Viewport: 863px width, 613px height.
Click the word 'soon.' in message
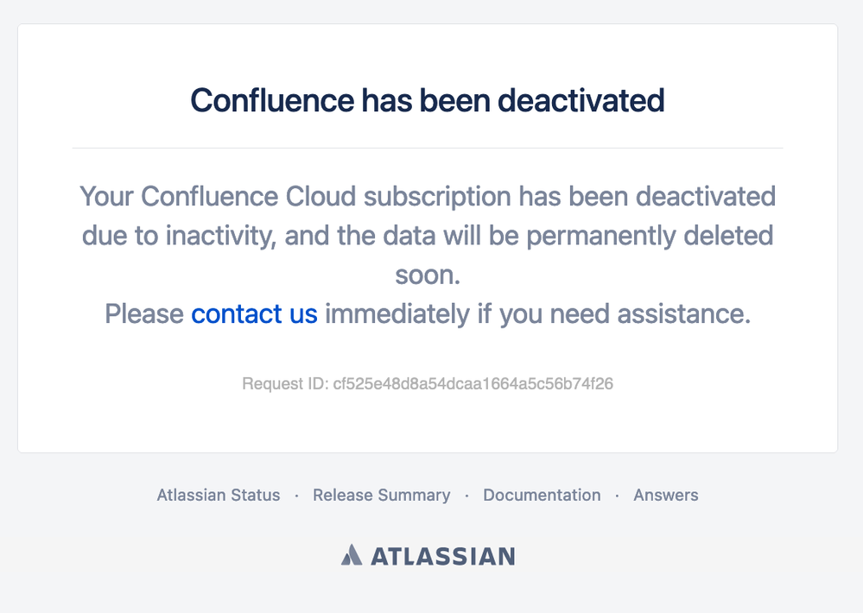428,275
